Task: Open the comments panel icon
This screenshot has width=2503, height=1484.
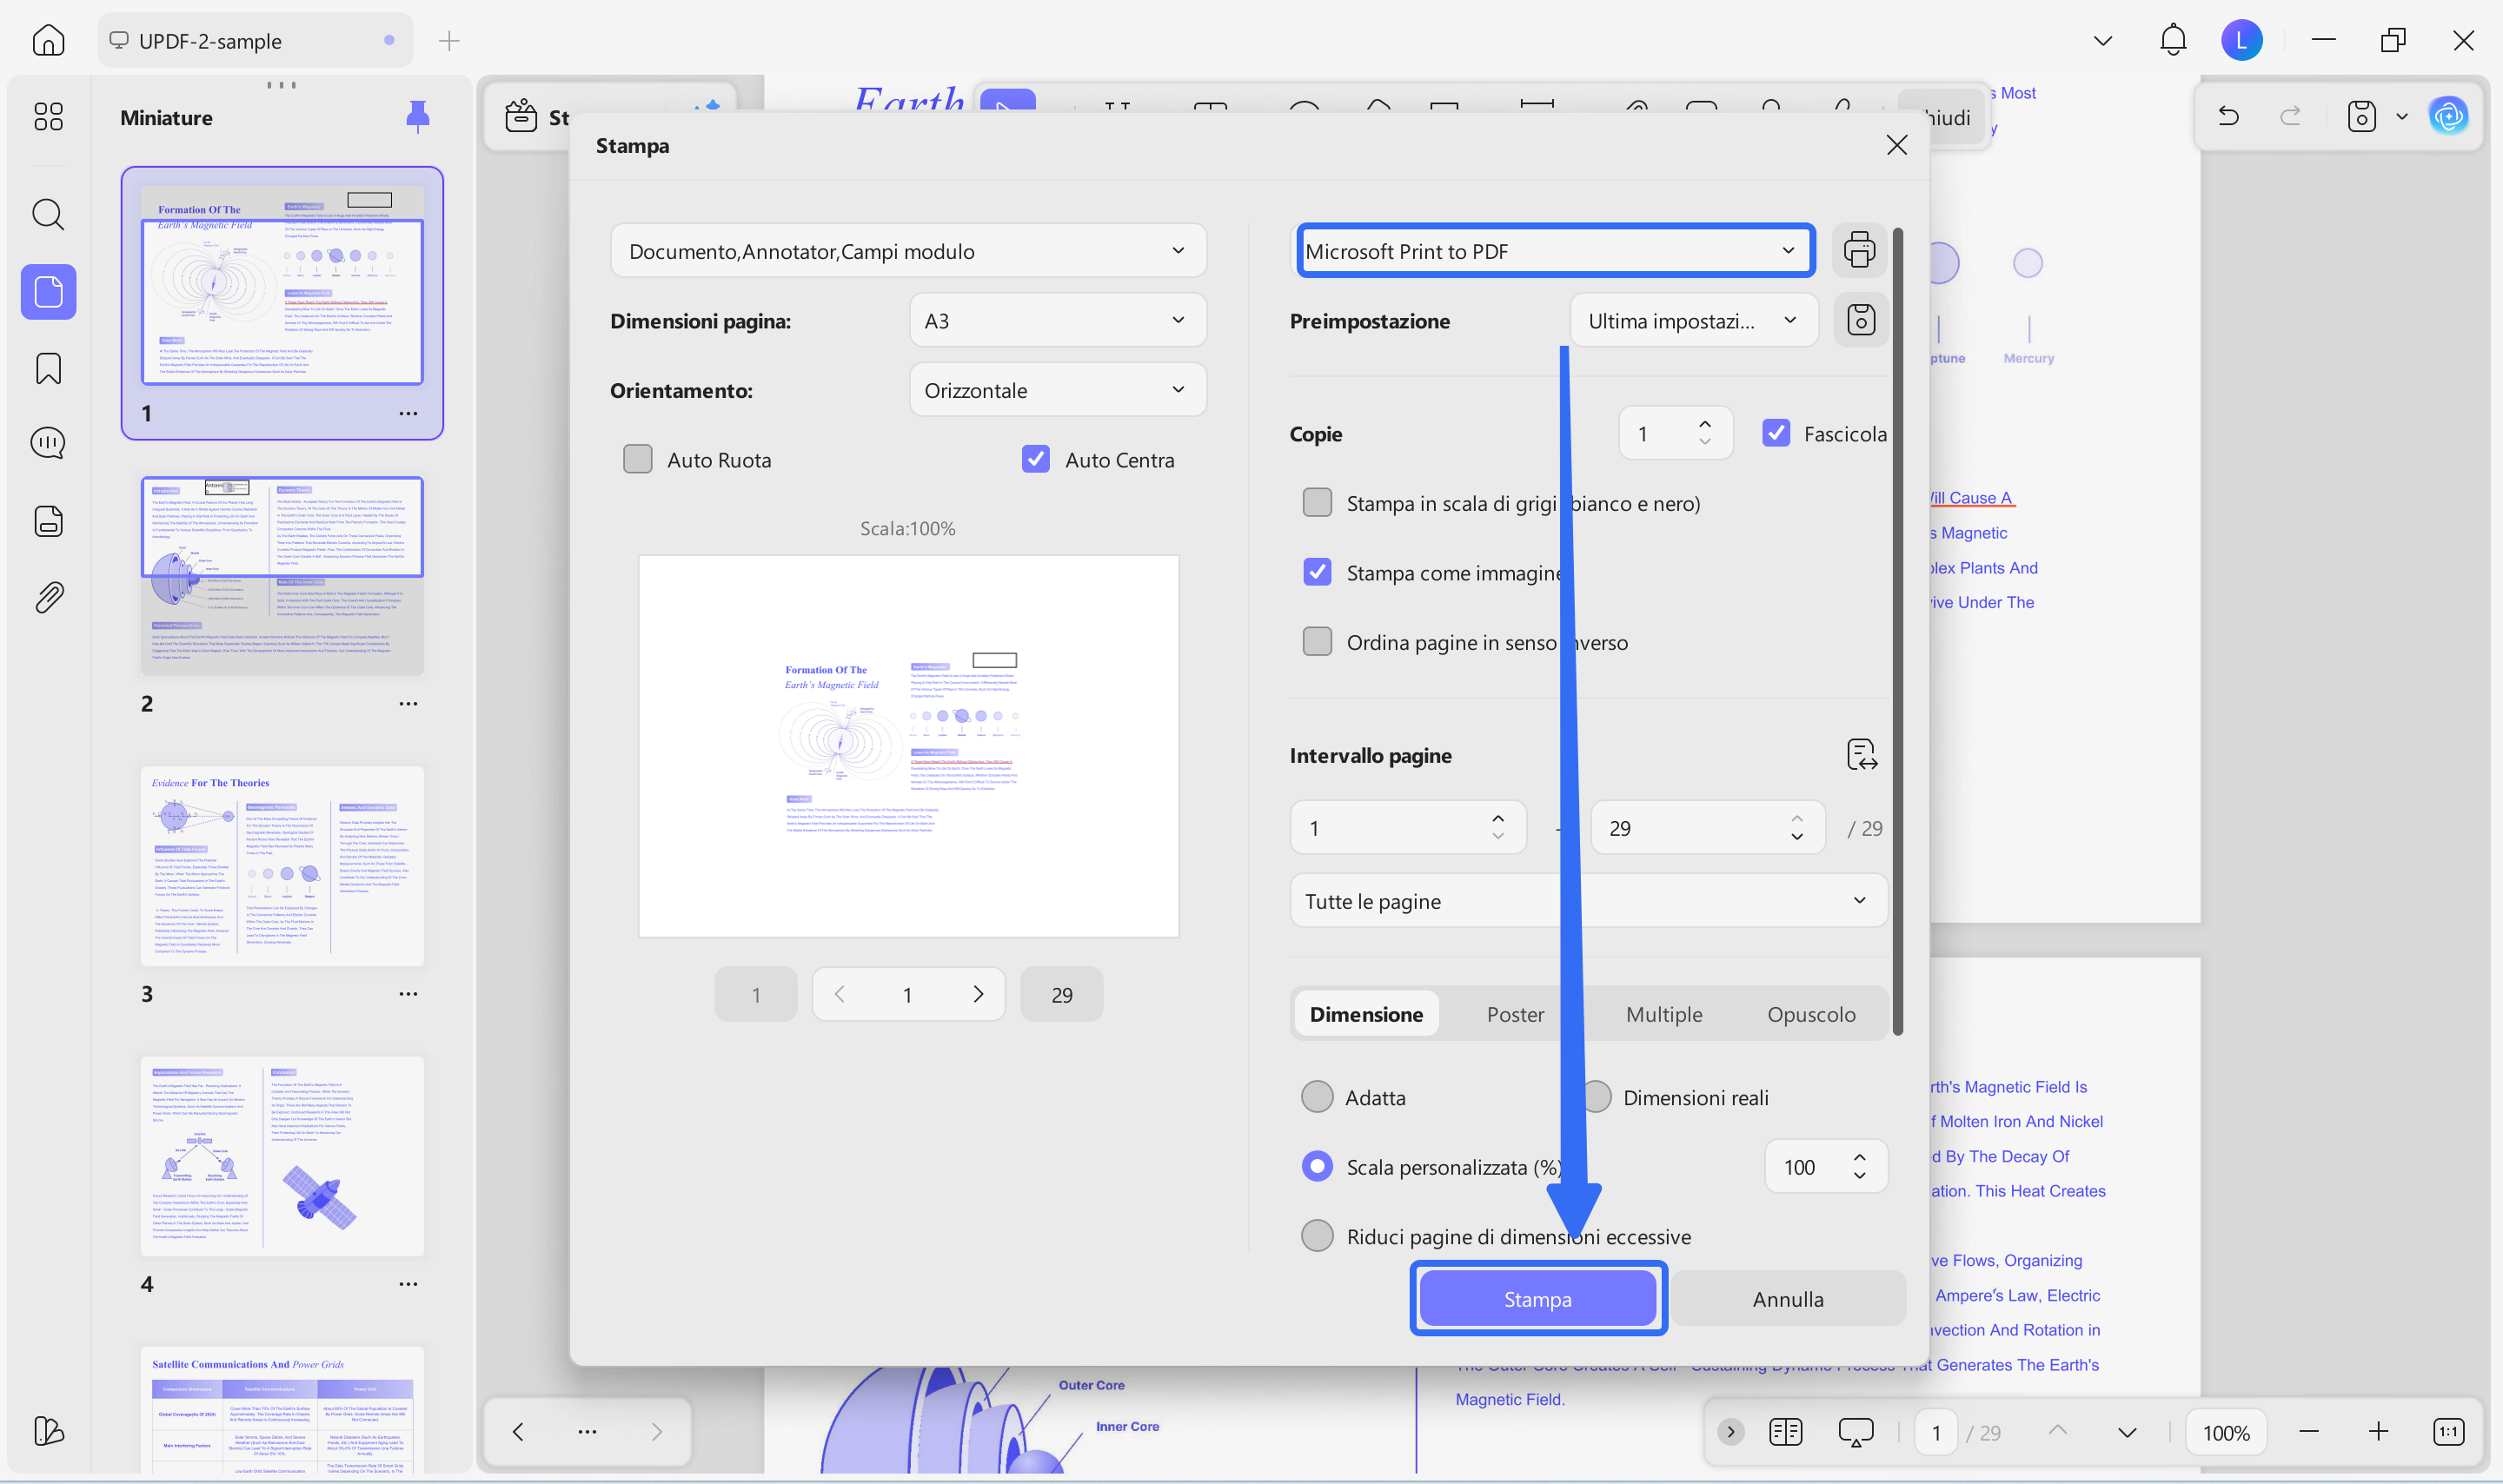Action: pyautogui.click(x=48, y=443)
